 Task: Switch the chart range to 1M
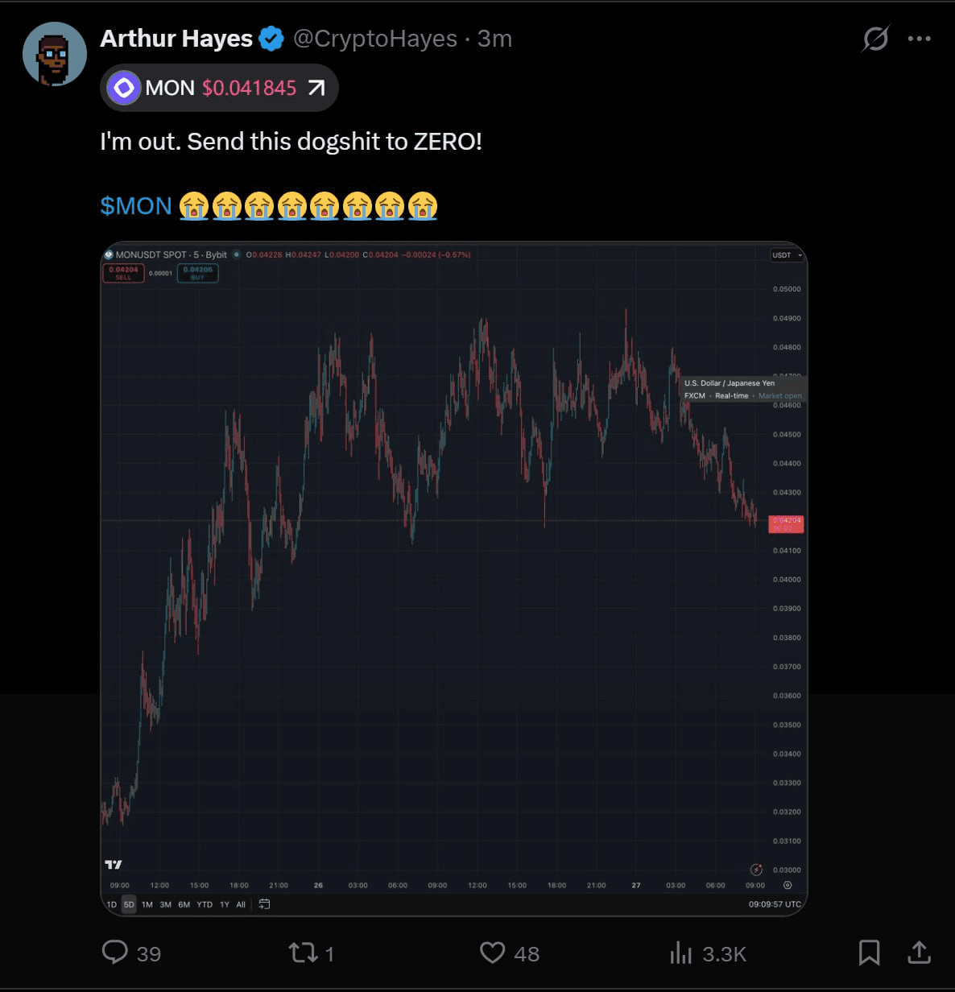147,904
